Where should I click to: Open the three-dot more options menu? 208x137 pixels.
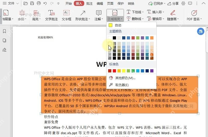point(197,3)
